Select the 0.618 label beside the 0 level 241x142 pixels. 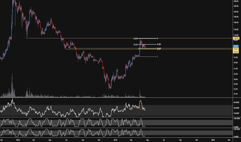click(x=135, y=39)
